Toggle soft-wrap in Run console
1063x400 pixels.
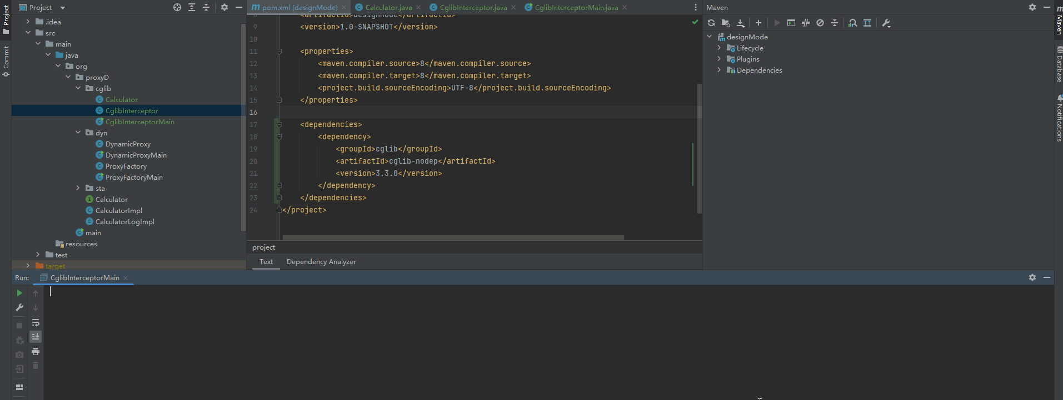coord(36,322)
